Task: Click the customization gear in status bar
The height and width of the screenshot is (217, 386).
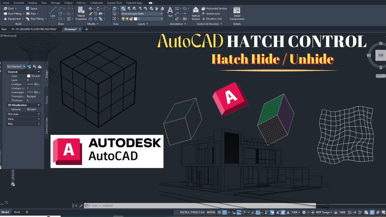Action: 304,212
